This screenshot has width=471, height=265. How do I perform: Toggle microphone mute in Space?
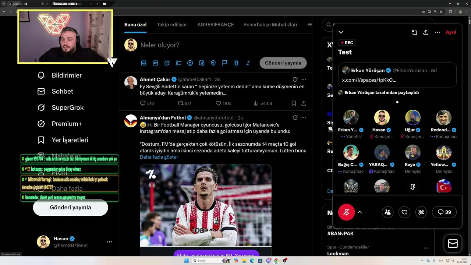346,212
